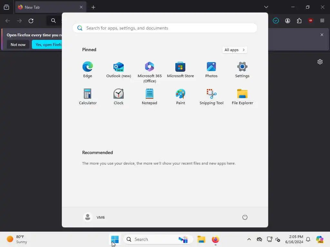Open Firefox View button
Image resolution: width=330 pixels, height=247 pixels.
point(6,7)
